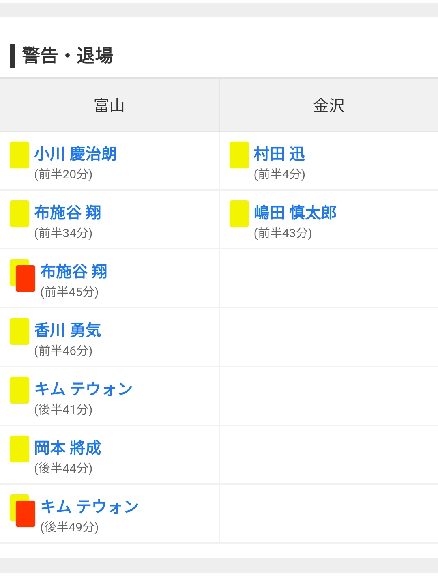
Task: Click yellow card icon at 後半41分 row
Action: (x=19, y=390)
